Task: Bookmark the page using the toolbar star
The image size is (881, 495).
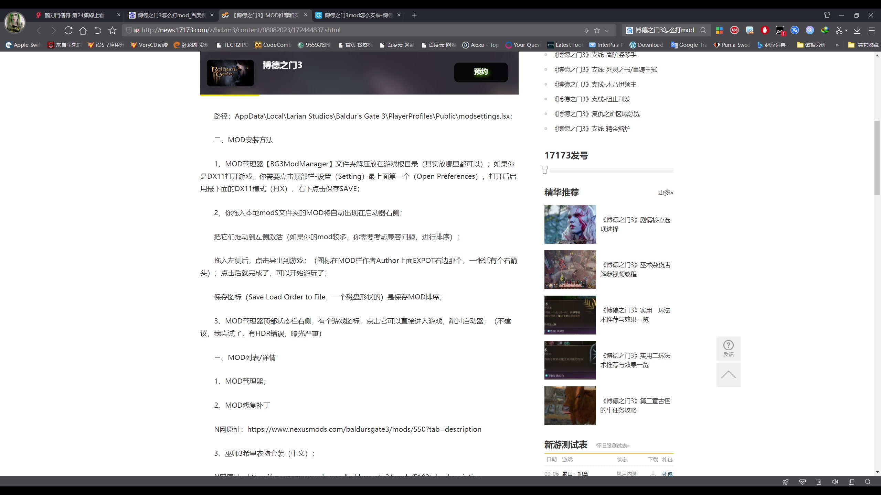Action: (113, 30)
